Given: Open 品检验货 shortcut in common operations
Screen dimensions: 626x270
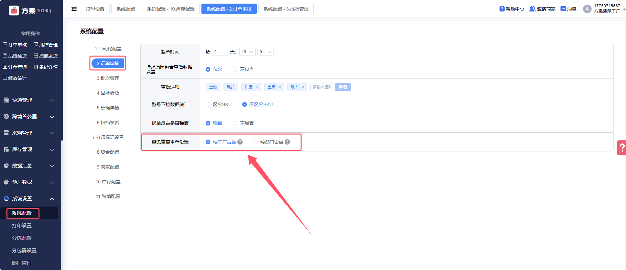Looking at the screenshot, I should pos(15,56).
